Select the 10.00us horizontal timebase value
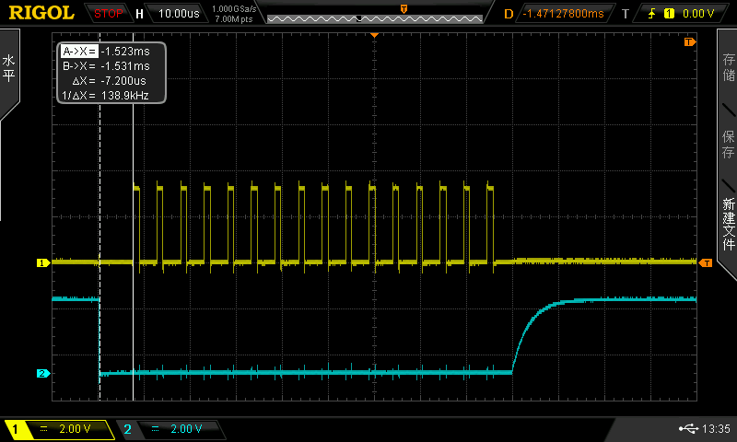Image resolution: width=737 pixels, height=442 pixels. (x=179, y=14)
